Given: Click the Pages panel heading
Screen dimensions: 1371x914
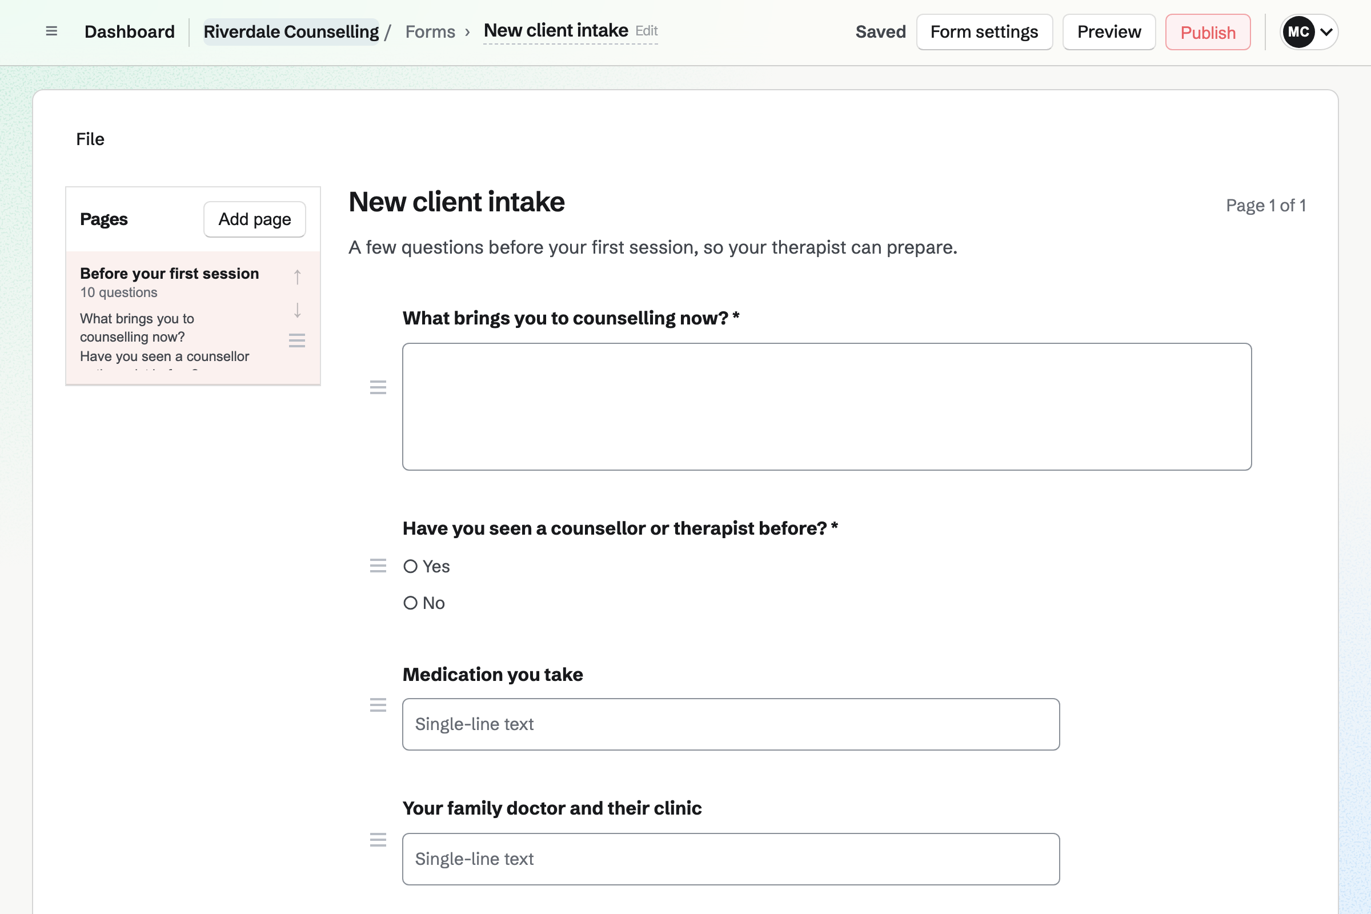Looking at the screenshot, I should [x=104, y=219].
